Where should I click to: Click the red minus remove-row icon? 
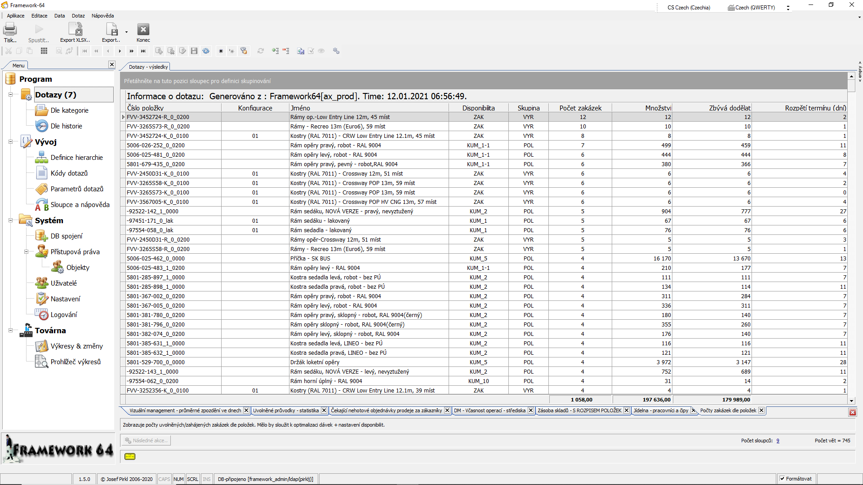point(286,51)
